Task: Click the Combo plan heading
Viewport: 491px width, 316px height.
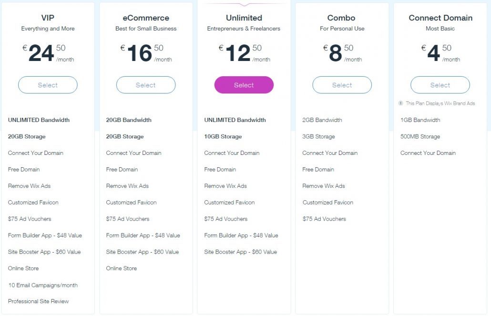Action: pyautogui.click(x=342, y=18)
